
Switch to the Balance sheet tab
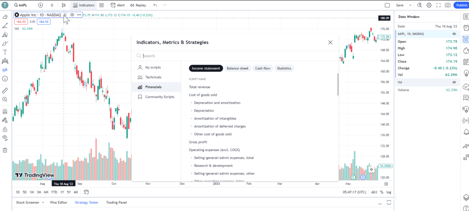238,69
